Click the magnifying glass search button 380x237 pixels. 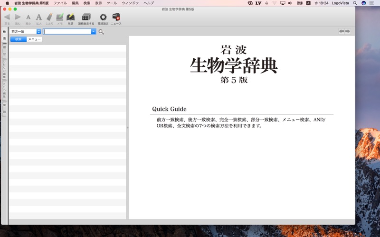pyautogui.click(x=101, y=32)
